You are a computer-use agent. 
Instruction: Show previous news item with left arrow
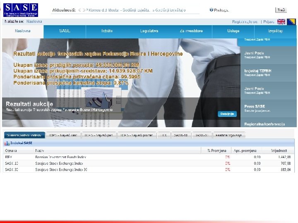tap(79, 10)
